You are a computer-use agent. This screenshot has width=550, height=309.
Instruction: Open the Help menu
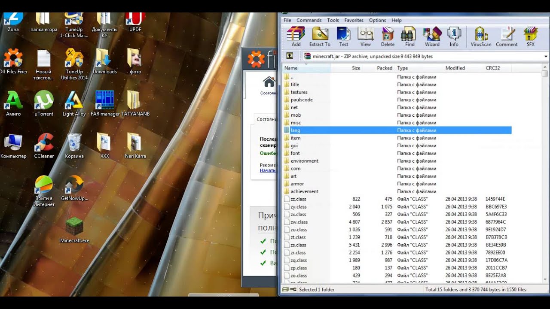pos(397,20)
